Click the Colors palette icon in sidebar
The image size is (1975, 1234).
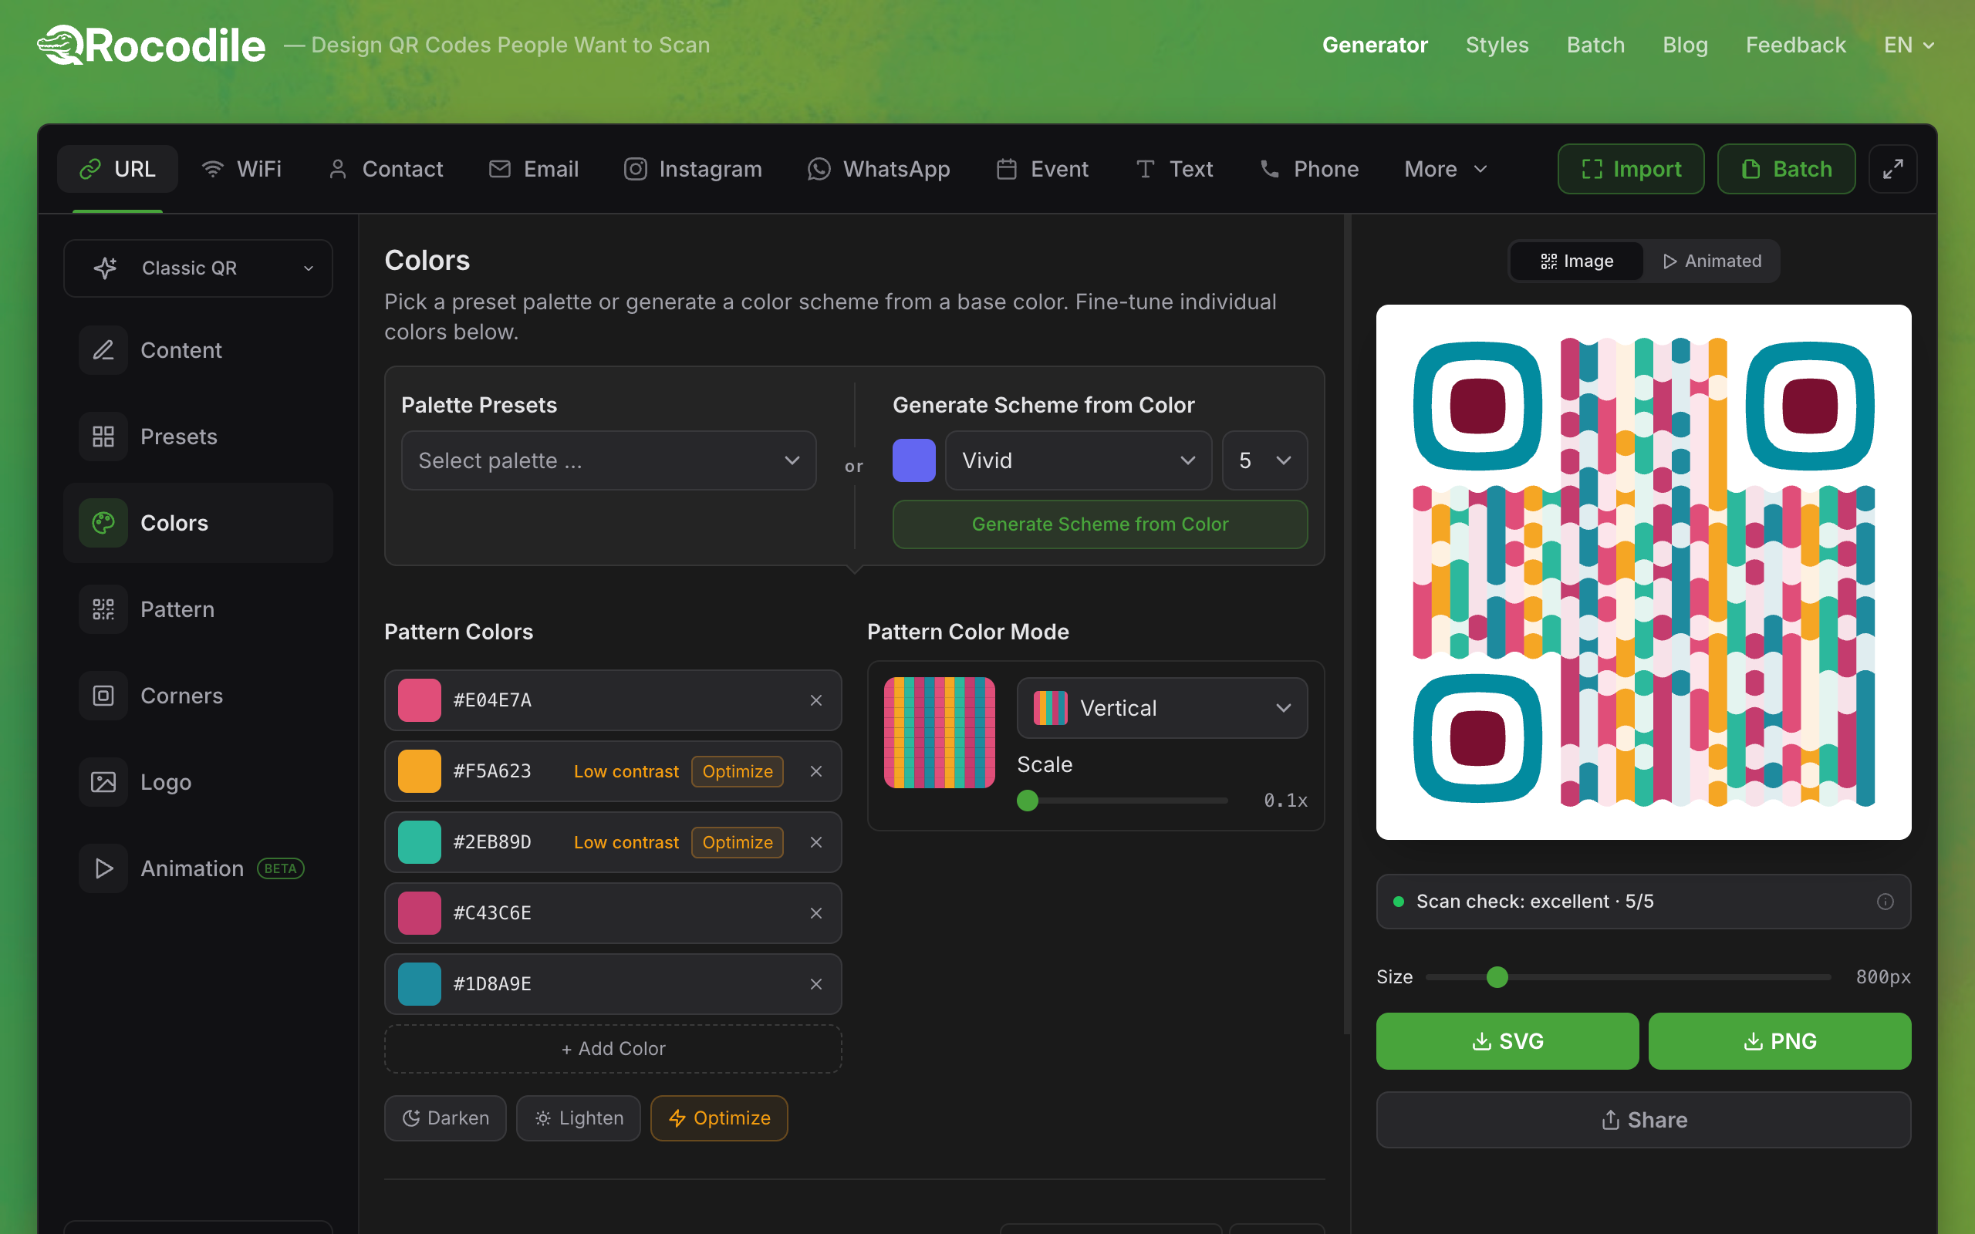coord(103,523)
